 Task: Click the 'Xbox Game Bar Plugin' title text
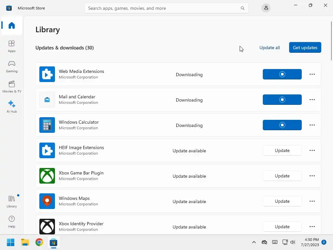tap(81, 173)
